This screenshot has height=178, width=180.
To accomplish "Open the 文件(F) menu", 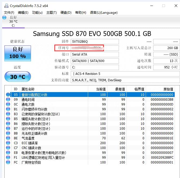I will click(x=9, y=13).
